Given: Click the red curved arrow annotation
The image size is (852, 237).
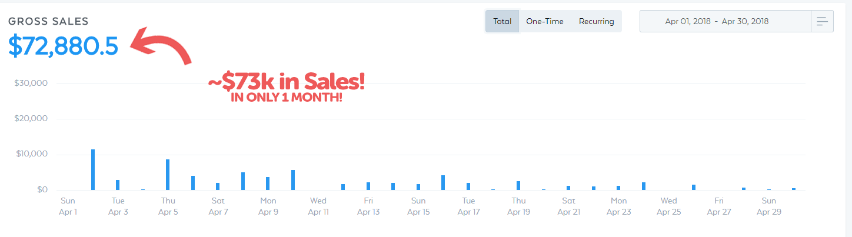Looking at the screenshot, I should click(x=161, y=46).
